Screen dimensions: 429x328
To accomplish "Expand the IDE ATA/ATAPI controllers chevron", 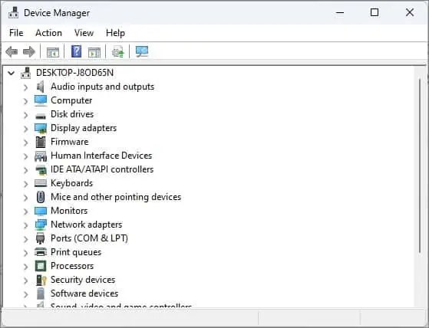I will 25,170.
